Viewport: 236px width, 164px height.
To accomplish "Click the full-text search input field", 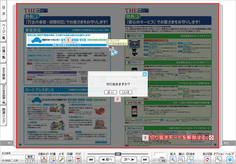I will (12, 157).
